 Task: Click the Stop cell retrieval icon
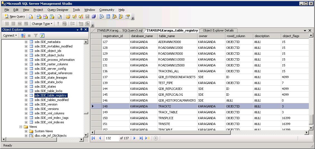[156, 138]
